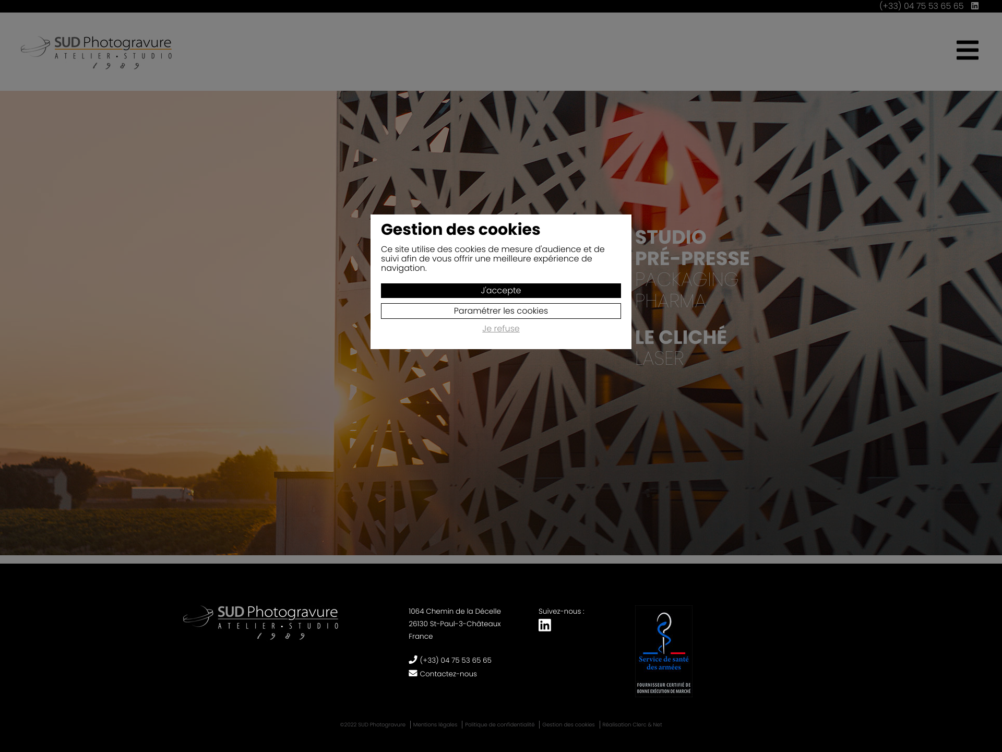Open the hamburger menu in the header
Viewport: 1002px width, 752px height.
tap(967, 50)
